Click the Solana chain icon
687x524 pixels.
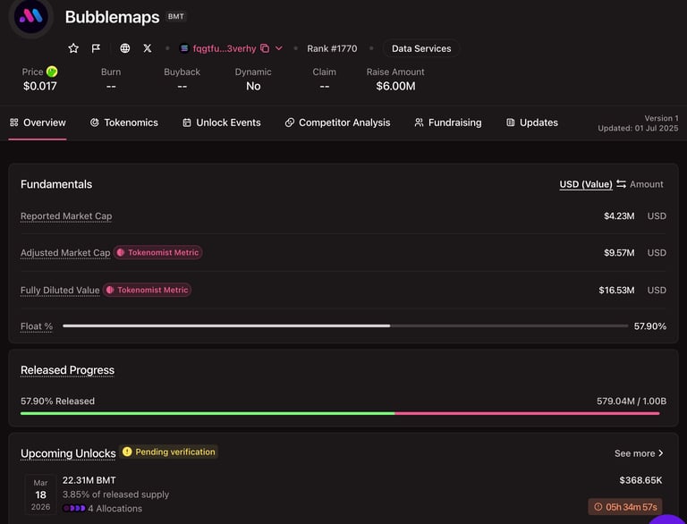pos(184,48)
